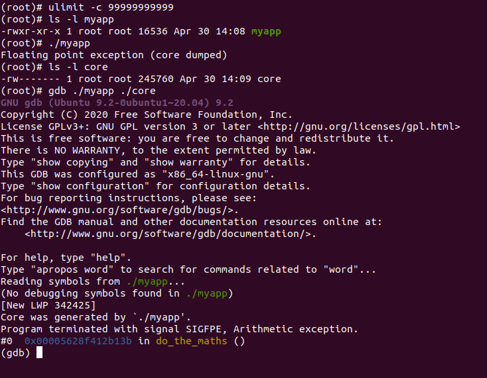Image resolution: width=487 pixels, height=378 pixels.
Task: Click the Copyright Free Software Foundation line
Action: (x=146, y=115)
